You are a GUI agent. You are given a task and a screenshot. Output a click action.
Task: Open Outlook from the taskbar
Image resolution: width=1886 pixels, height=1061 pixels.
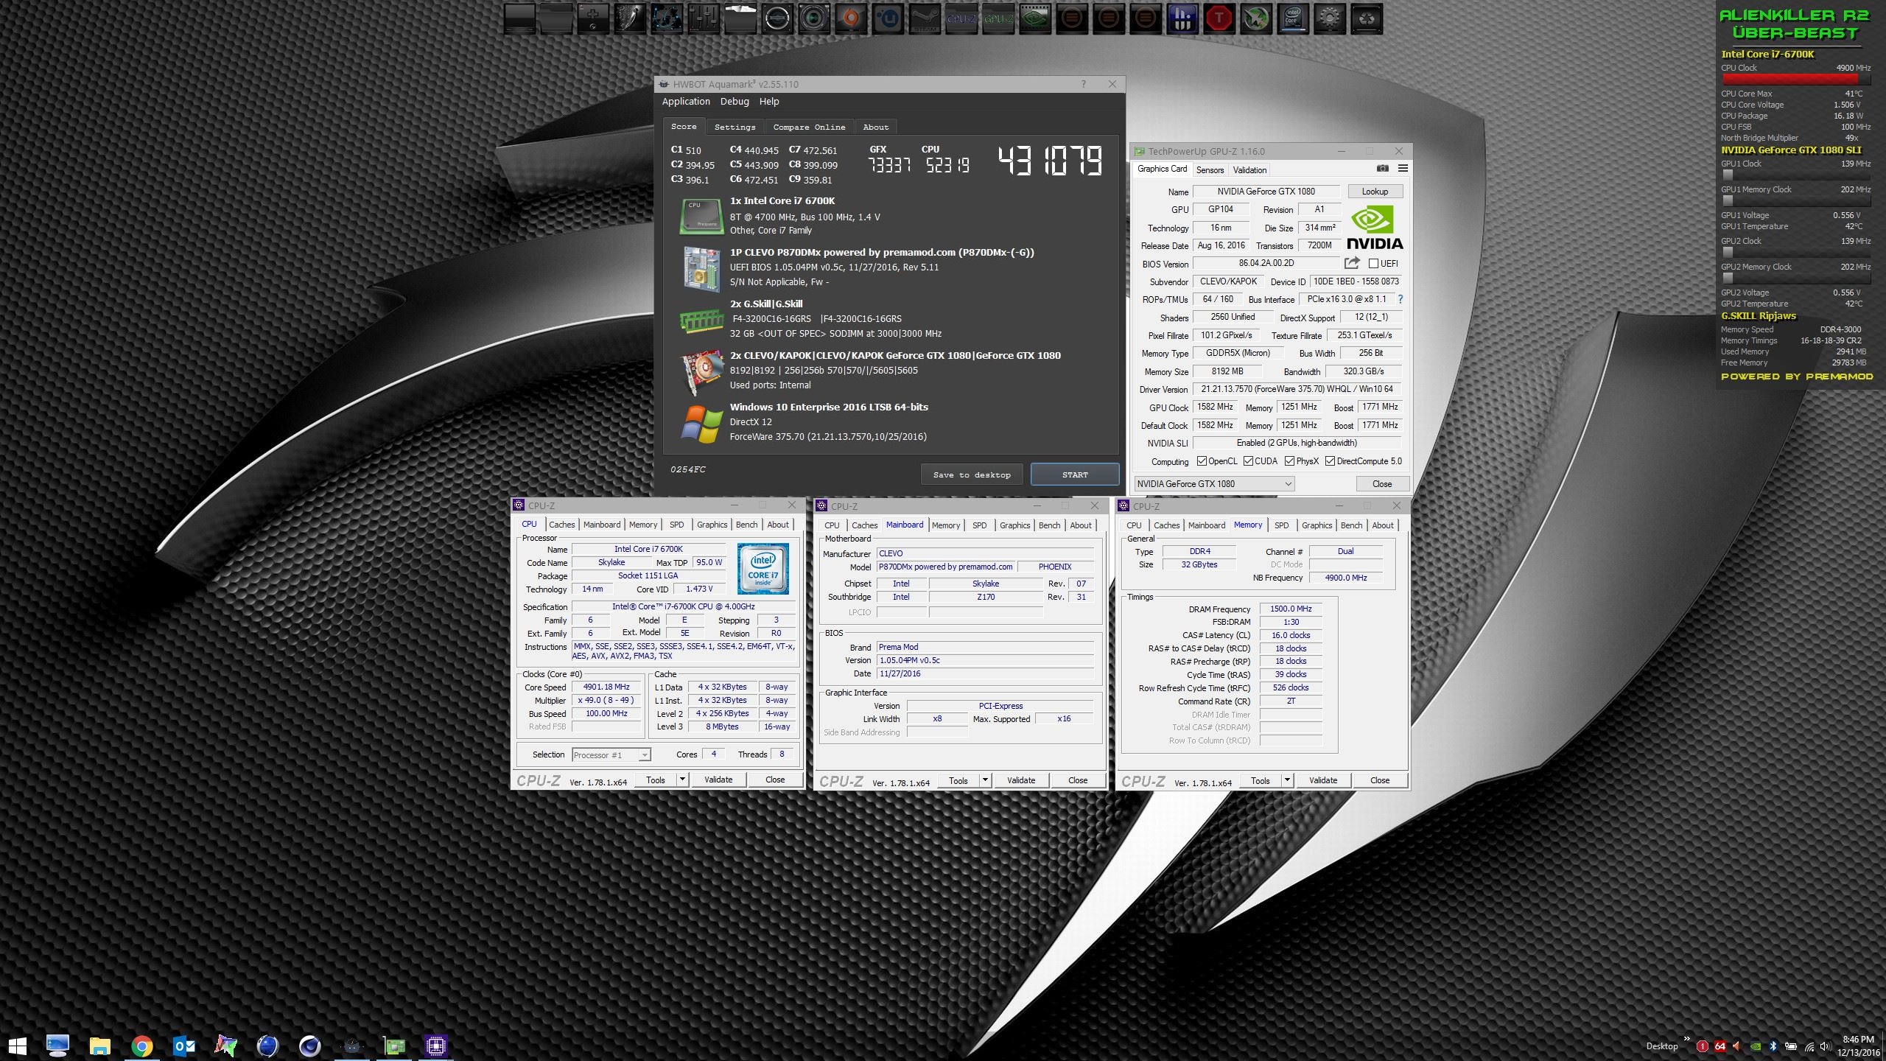(184, 1046)
